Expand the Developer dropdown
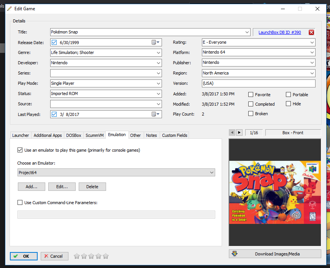Screen dimensions: 330x268 tap(159, 63)
